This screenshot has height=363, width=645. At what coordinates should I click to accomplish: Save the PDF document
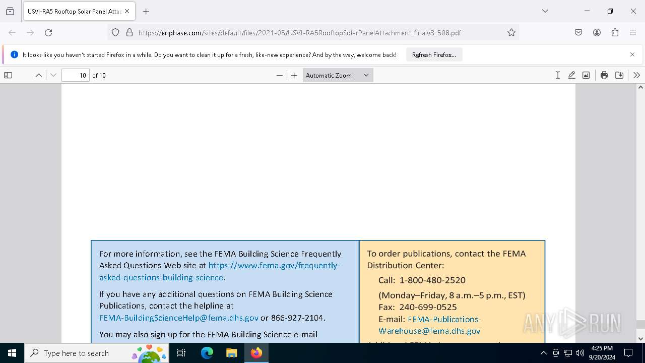619,75
